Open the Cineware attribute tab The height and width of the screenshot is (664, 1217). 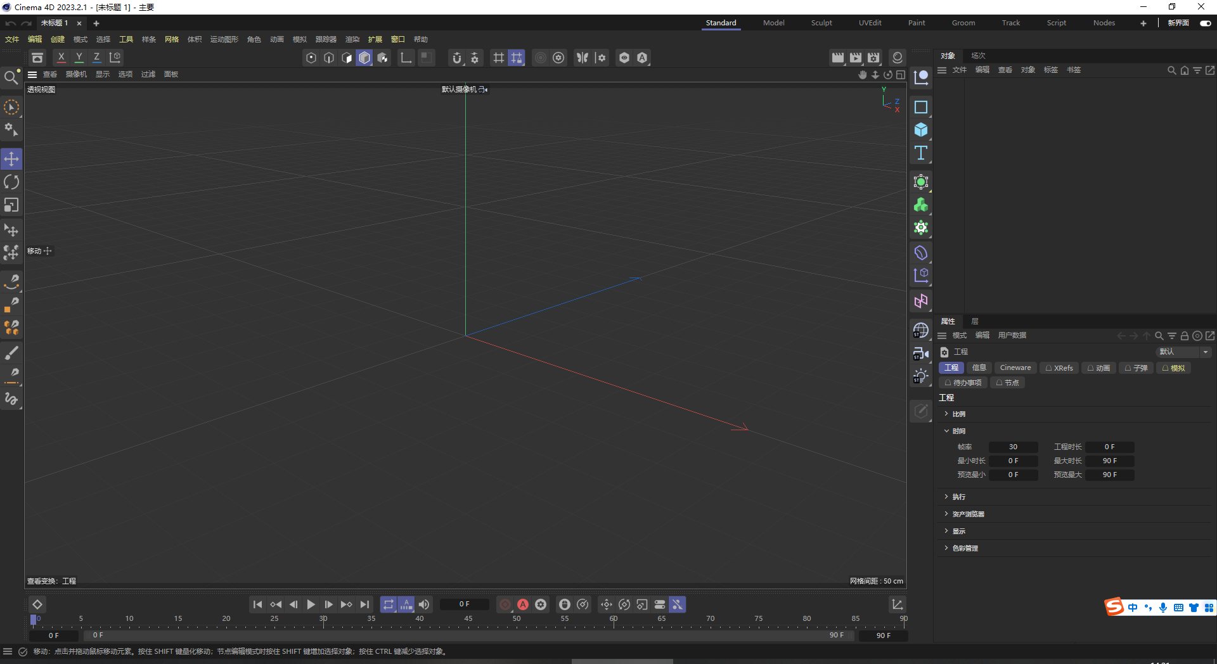(x=1015, y=367)
